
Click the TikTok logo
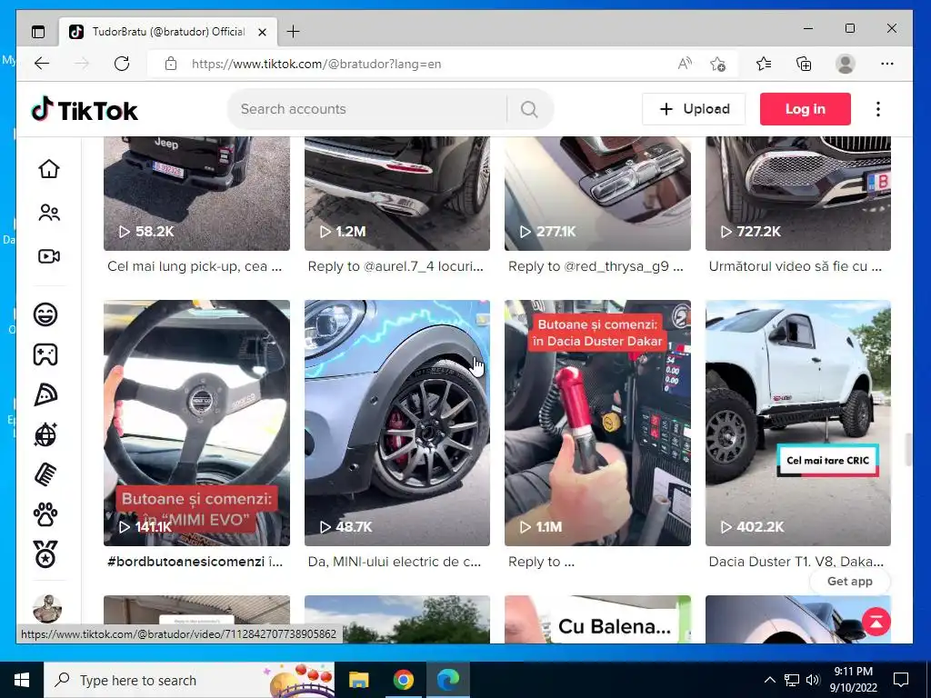tap(85, 109)
